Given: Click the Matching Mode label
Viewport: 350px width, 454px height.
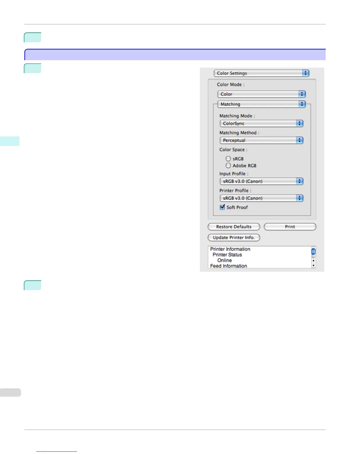Looking at the screenshot, I should click(237, 116).
